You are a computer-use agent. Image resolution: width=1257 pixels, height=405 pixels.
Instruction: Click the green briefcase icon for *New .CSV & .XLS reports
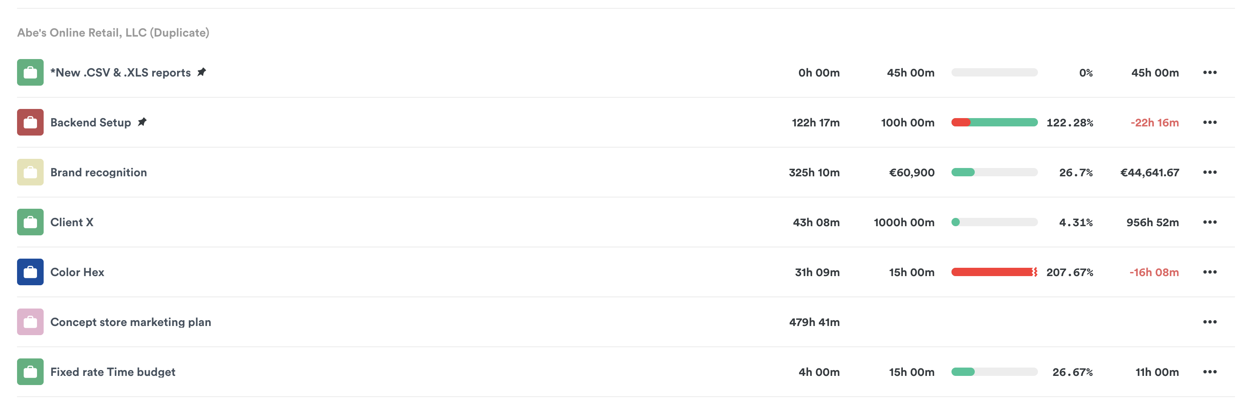(30, 72)
